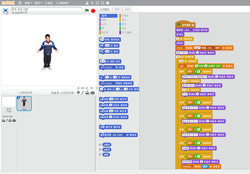Switch to the 소리 tab

click(127, 9)
